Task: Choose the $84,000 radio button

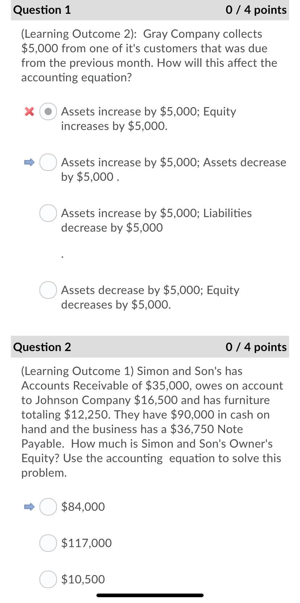Action: [48, 506]
